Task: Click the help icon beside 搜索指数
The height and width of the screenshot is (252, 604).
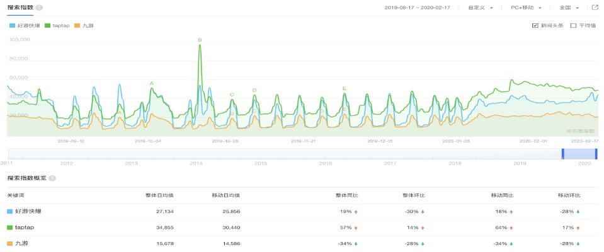Action: click(39, 8)
